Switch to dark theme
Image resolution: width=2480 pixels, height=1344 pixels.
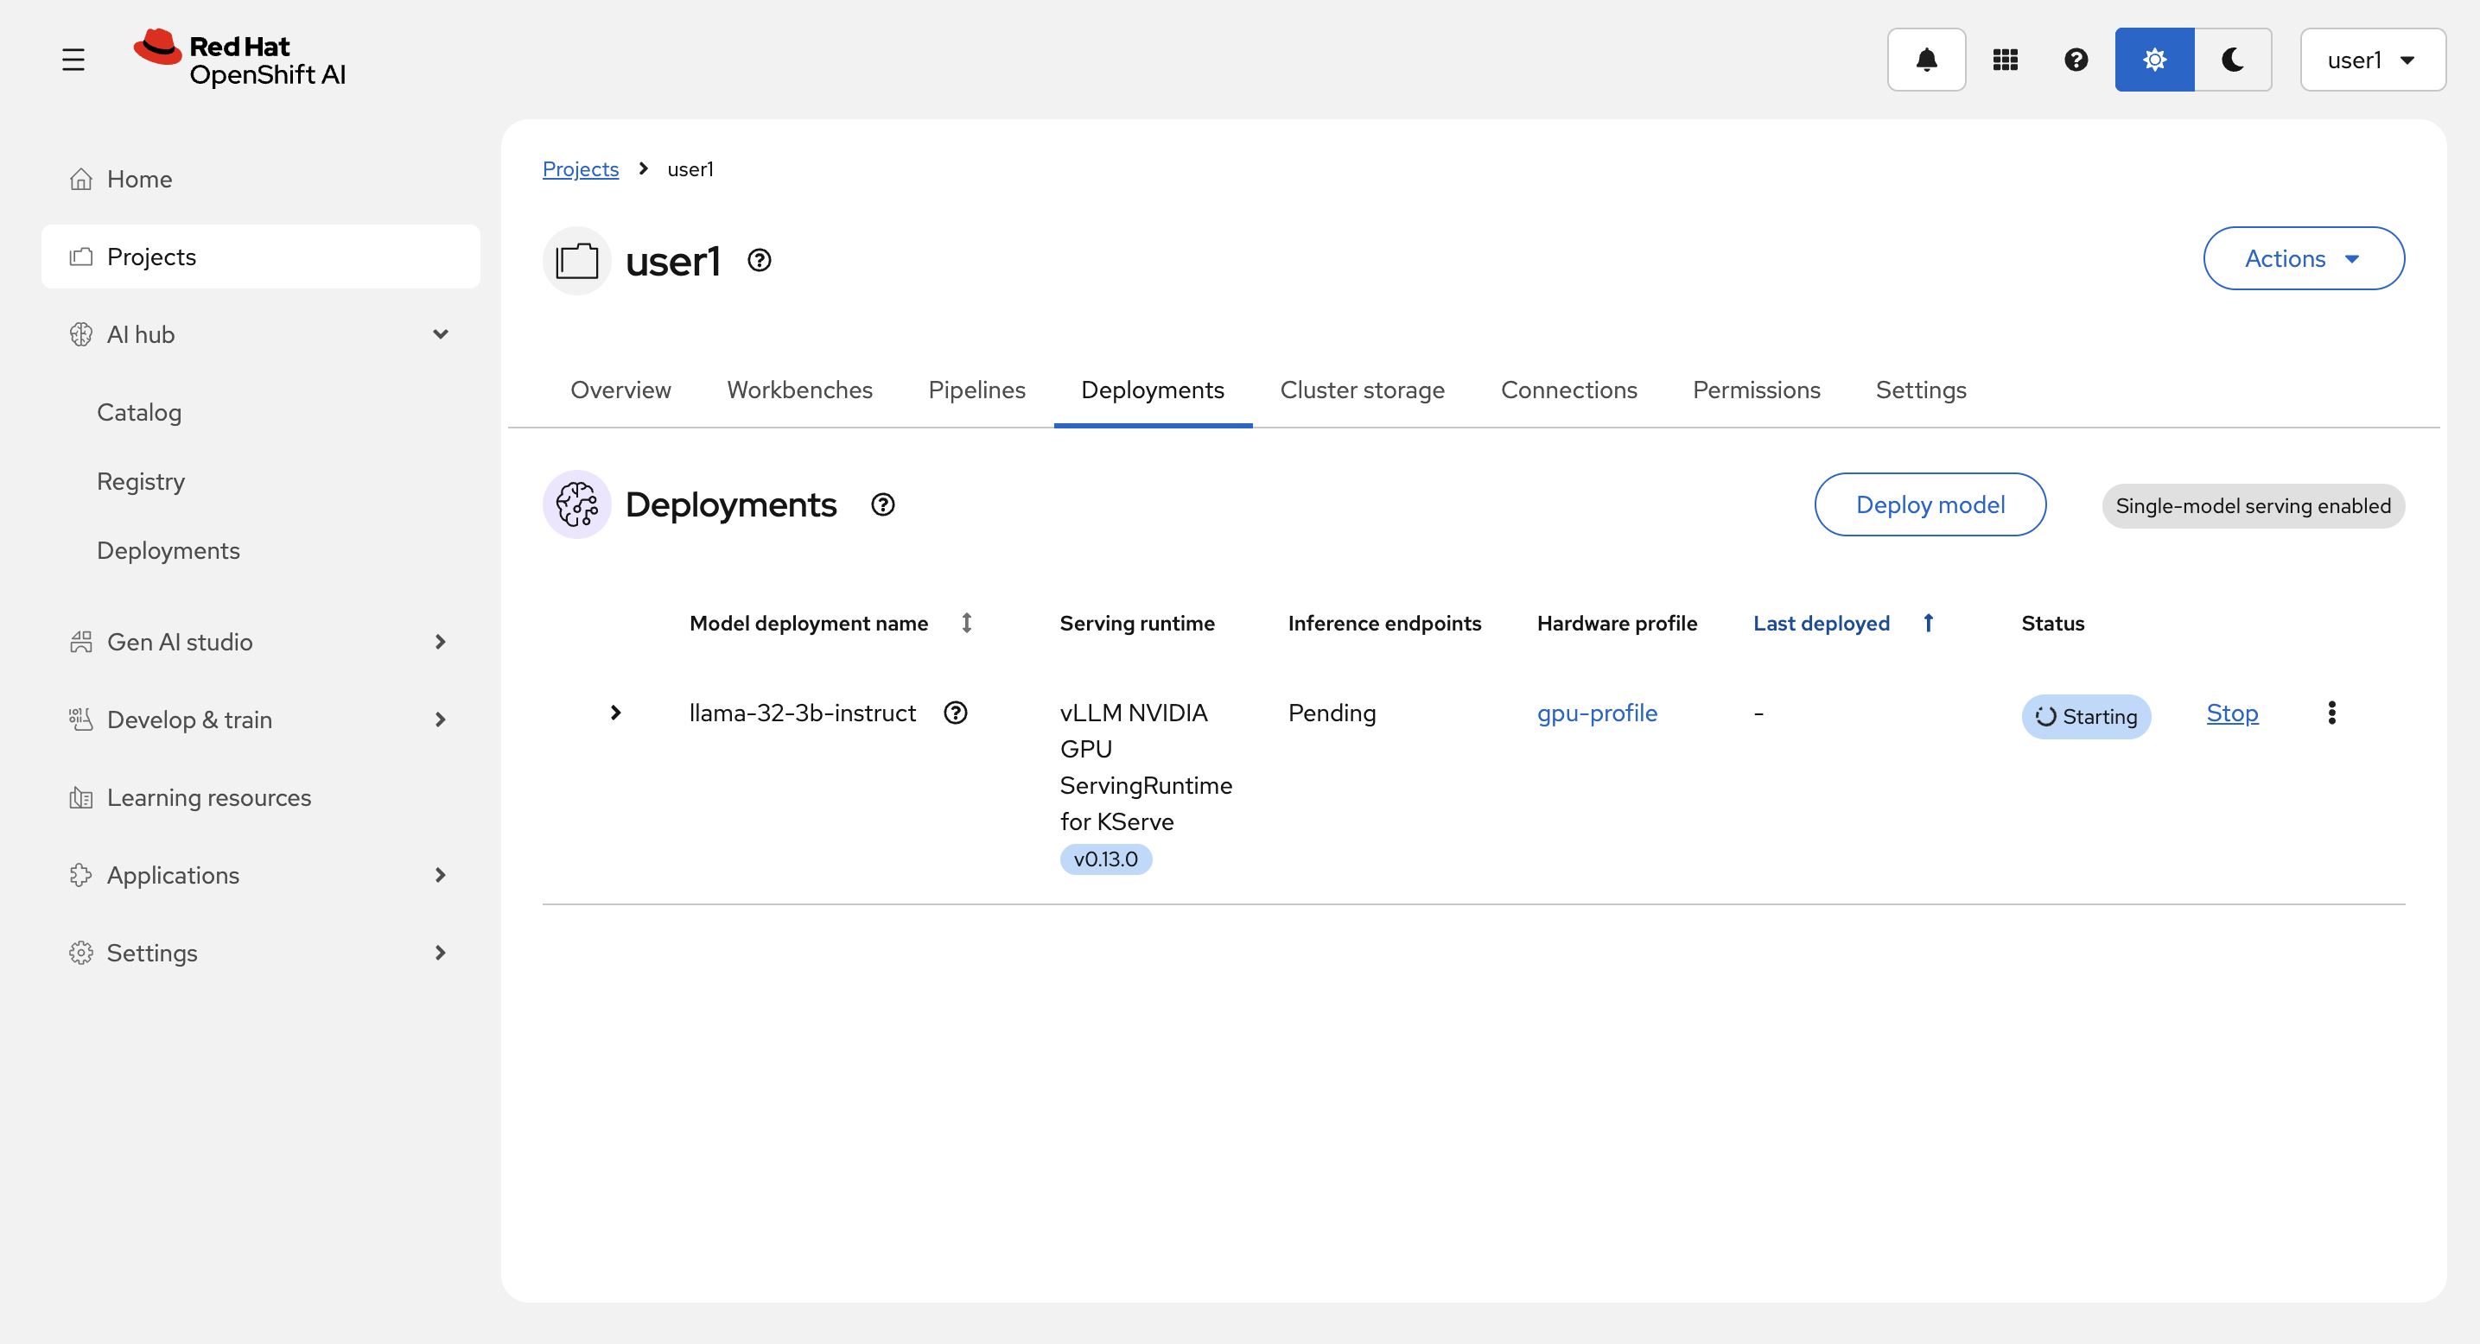(x=2233, y=60)
